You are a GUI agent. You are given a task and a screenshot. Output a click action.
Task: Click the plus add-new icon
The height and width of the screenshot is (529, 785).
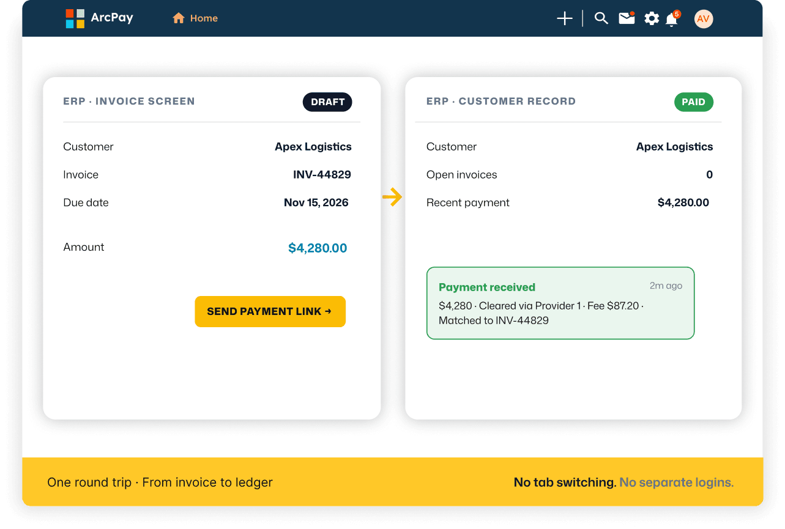565,18
